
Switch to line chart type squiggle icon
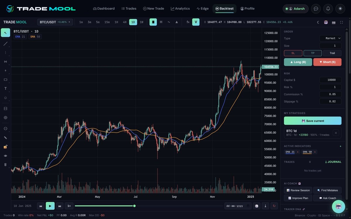point(169,22)
